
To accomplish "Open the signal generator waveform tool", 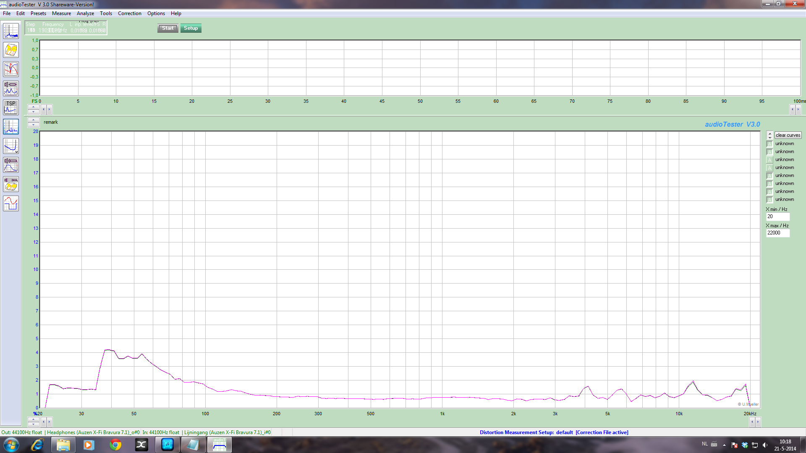I will click(11, 203).
